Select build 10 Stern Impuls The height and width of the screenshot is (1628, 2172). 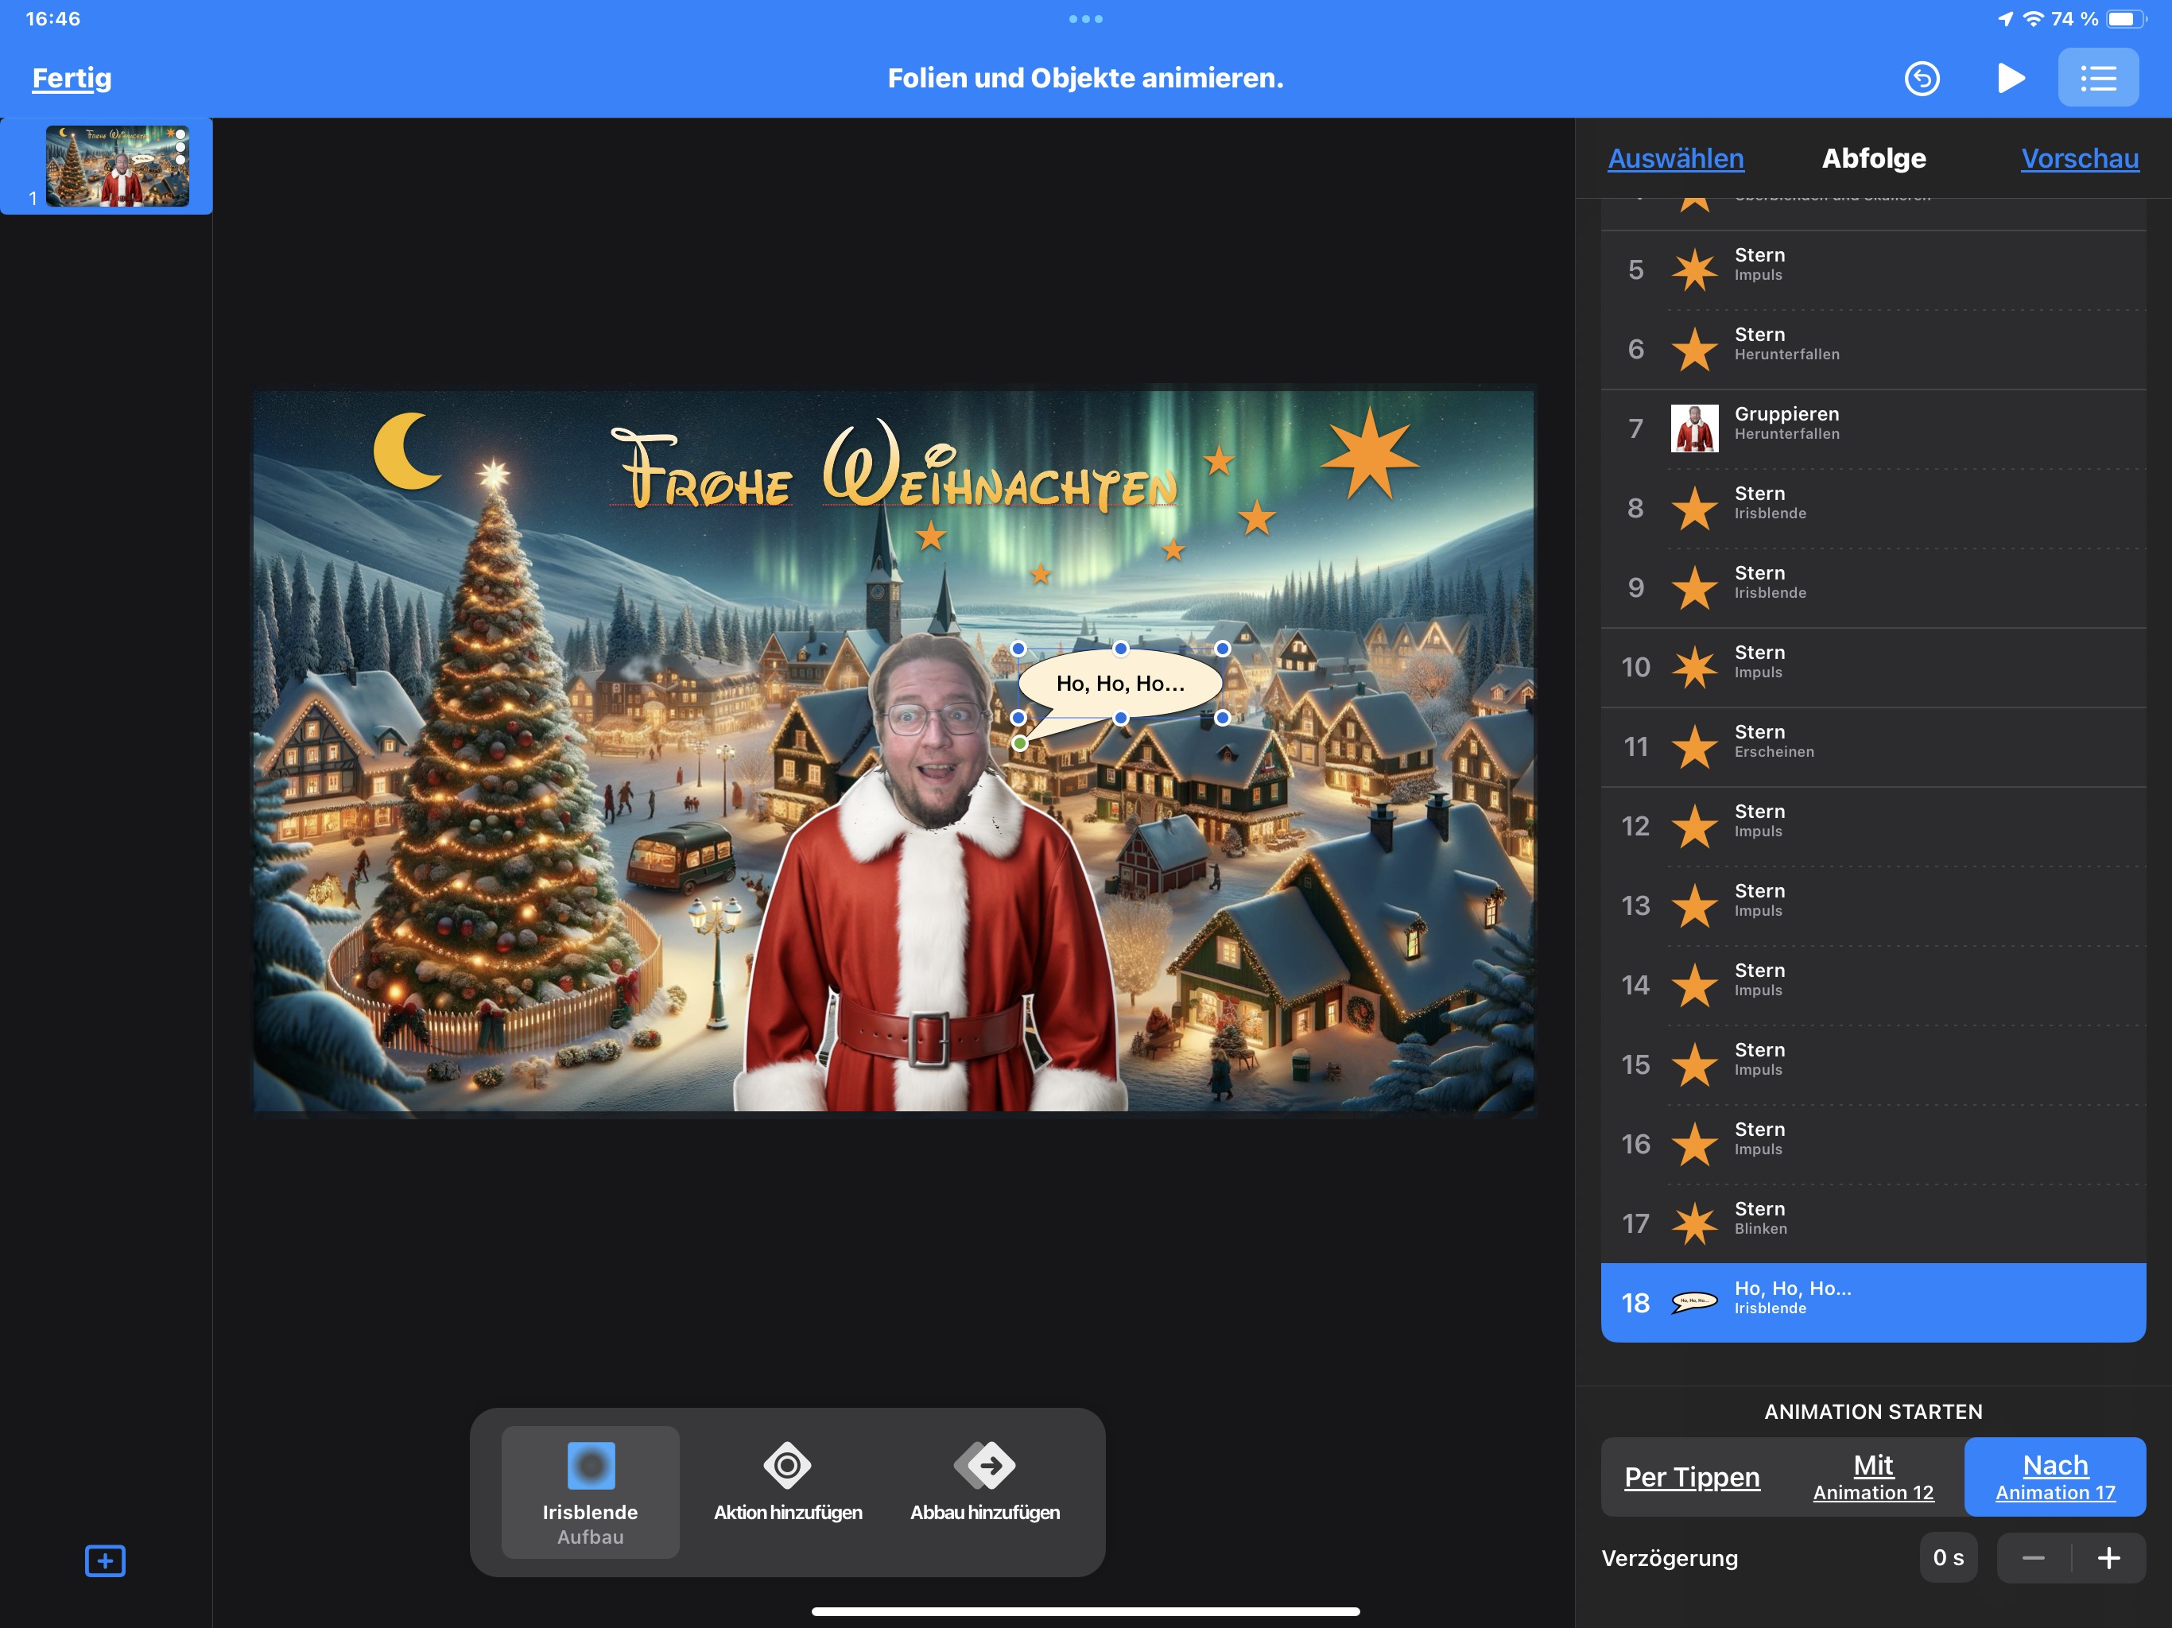(1872, 668)
